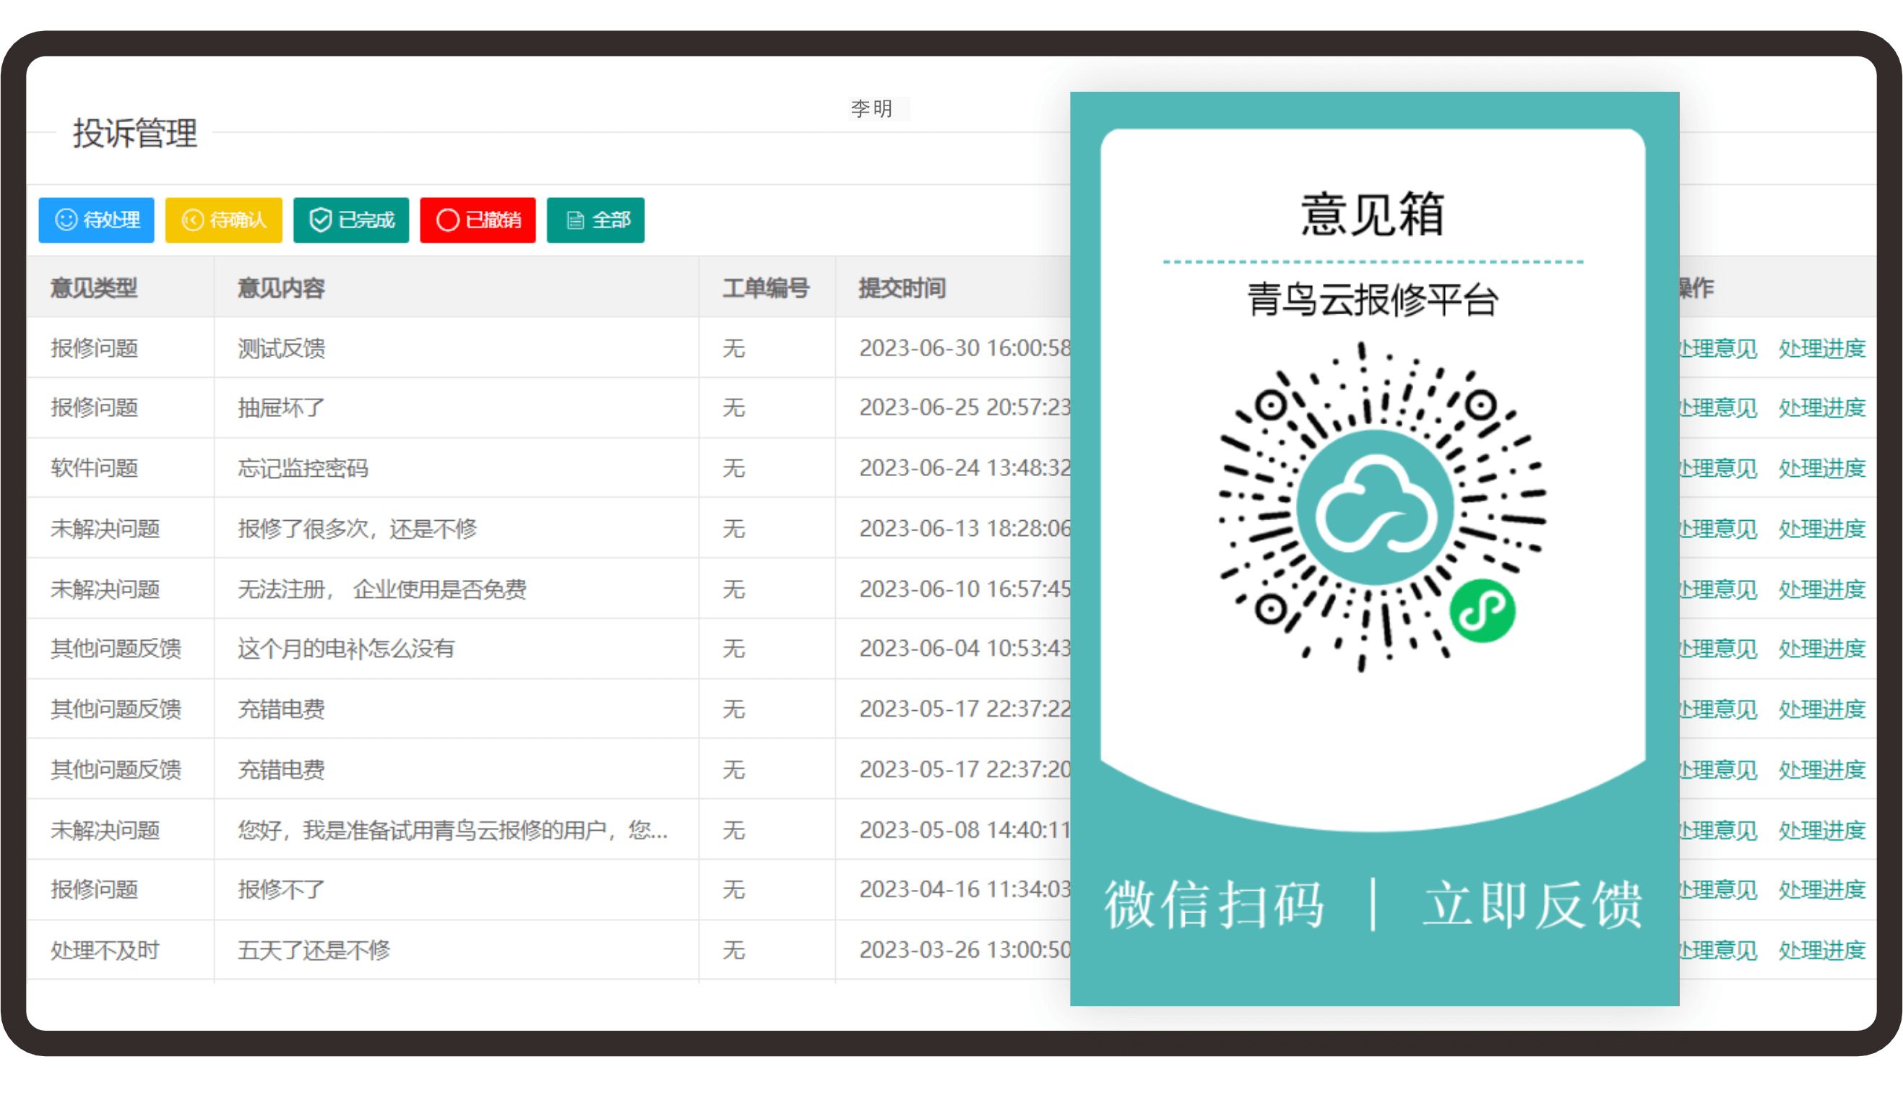The height and width of the screenshot is (1098, 1903).
Task: Filter by 待确认 awaiting confirmation
Action: coord(223,220)
